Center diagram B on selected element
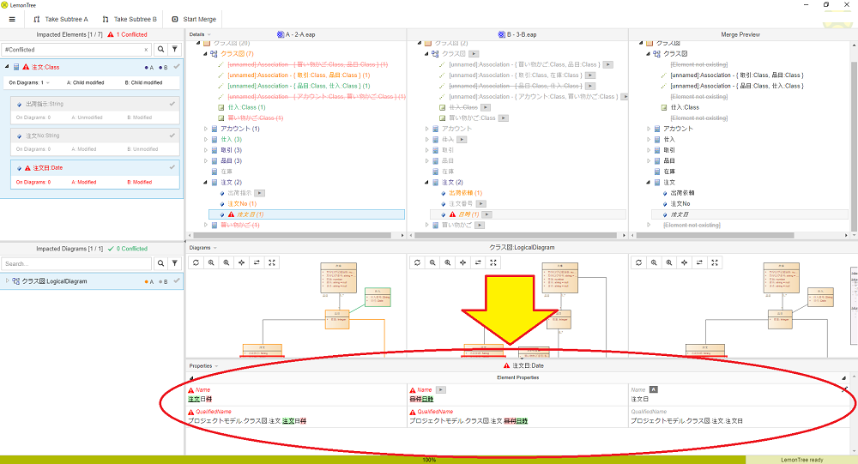This screenshot has height=464, width=858. click(463, 262)
